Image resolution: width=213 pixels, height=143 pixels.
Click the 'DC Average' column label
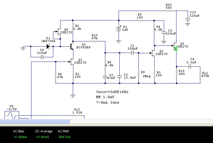44,131
